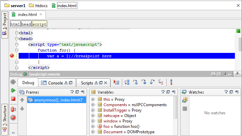Expand the netscape = Object node

[x=93, y=116]
